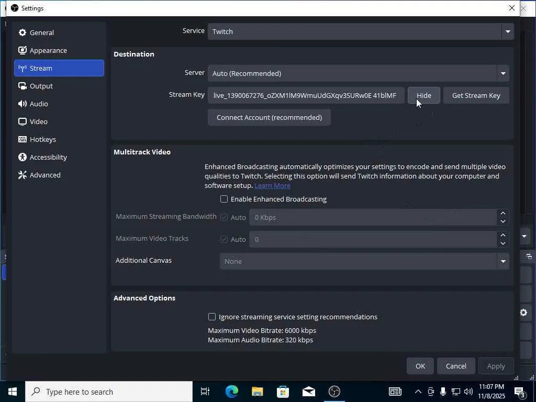Image resolution: width=536 pixels, height=402 pixels.
Task: Open the Hotkeys settings section
Action: [59, 139]
